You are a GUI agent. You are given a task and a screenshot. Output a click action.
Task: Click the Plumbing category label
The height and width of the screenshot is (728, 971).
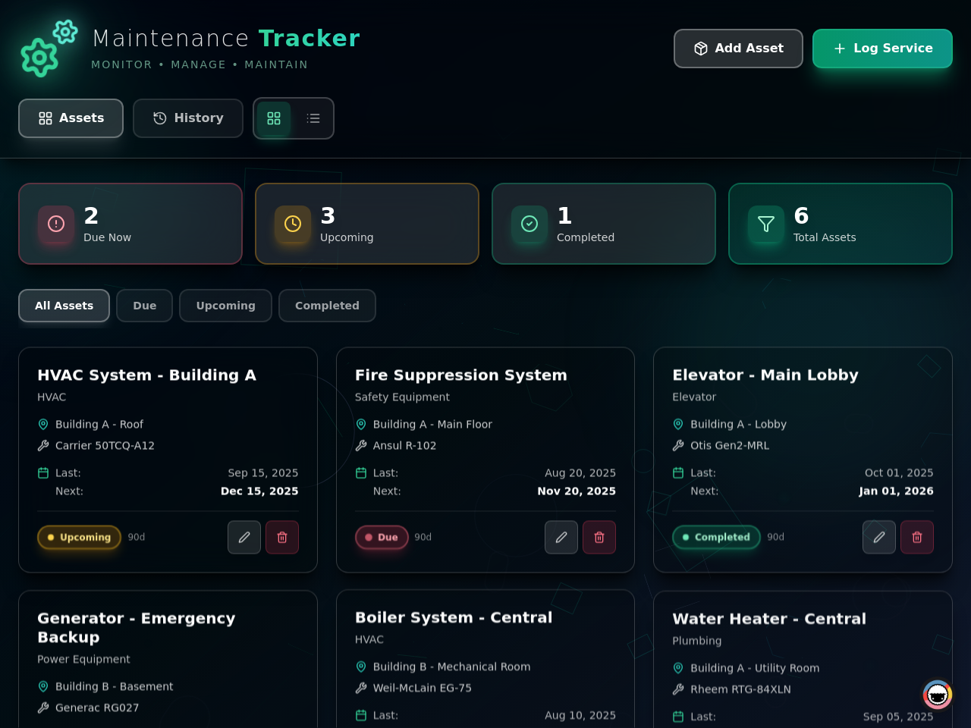(697, 641)
